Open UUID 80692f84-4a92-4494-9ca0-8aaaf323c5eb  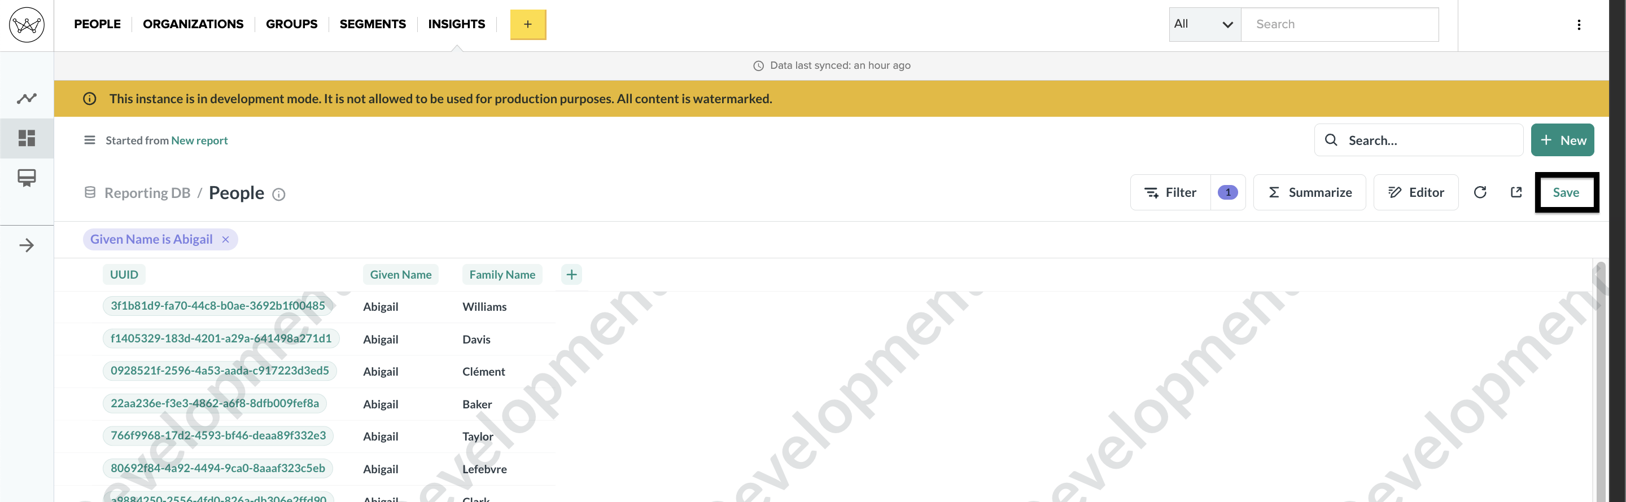pos(218,469)
